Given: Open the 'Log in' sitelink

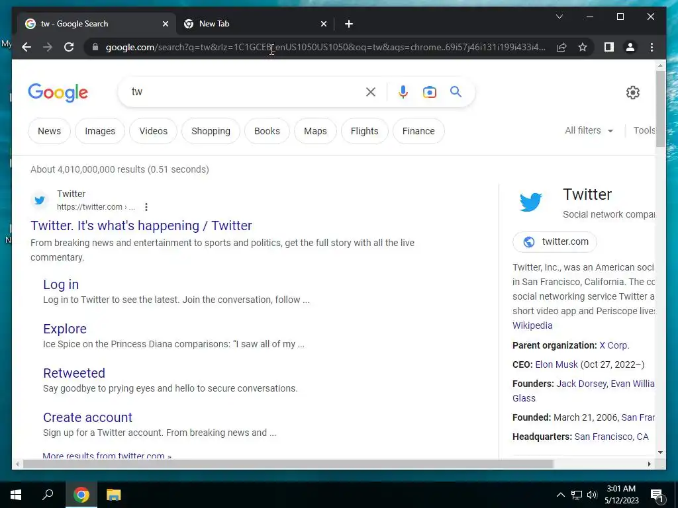Looking at the screenshot, I should [x=61, y=284].
